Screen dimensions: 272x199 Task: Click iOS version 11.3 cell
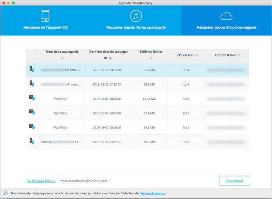click(x=186, y=142)
